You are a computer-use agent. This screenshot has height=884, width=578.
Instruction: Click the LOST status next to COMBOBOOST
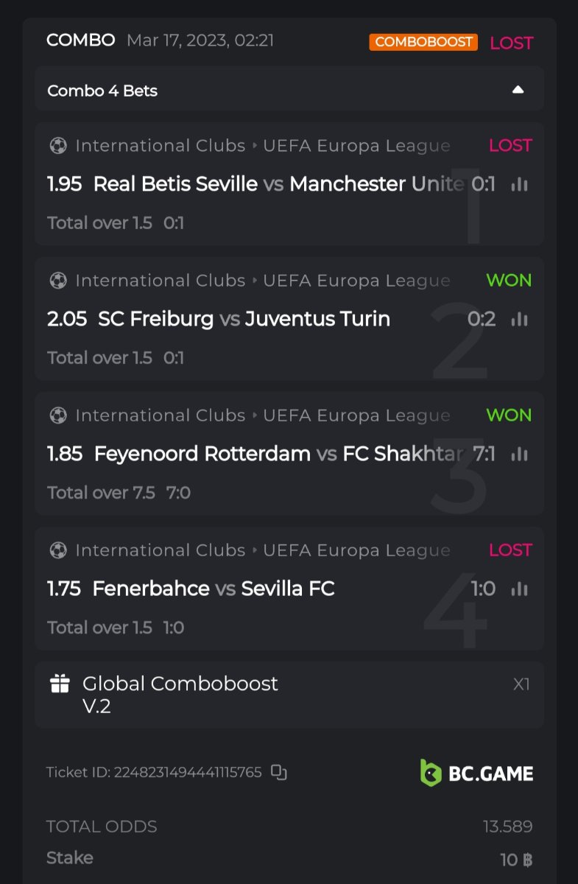(x=511, y=43)
